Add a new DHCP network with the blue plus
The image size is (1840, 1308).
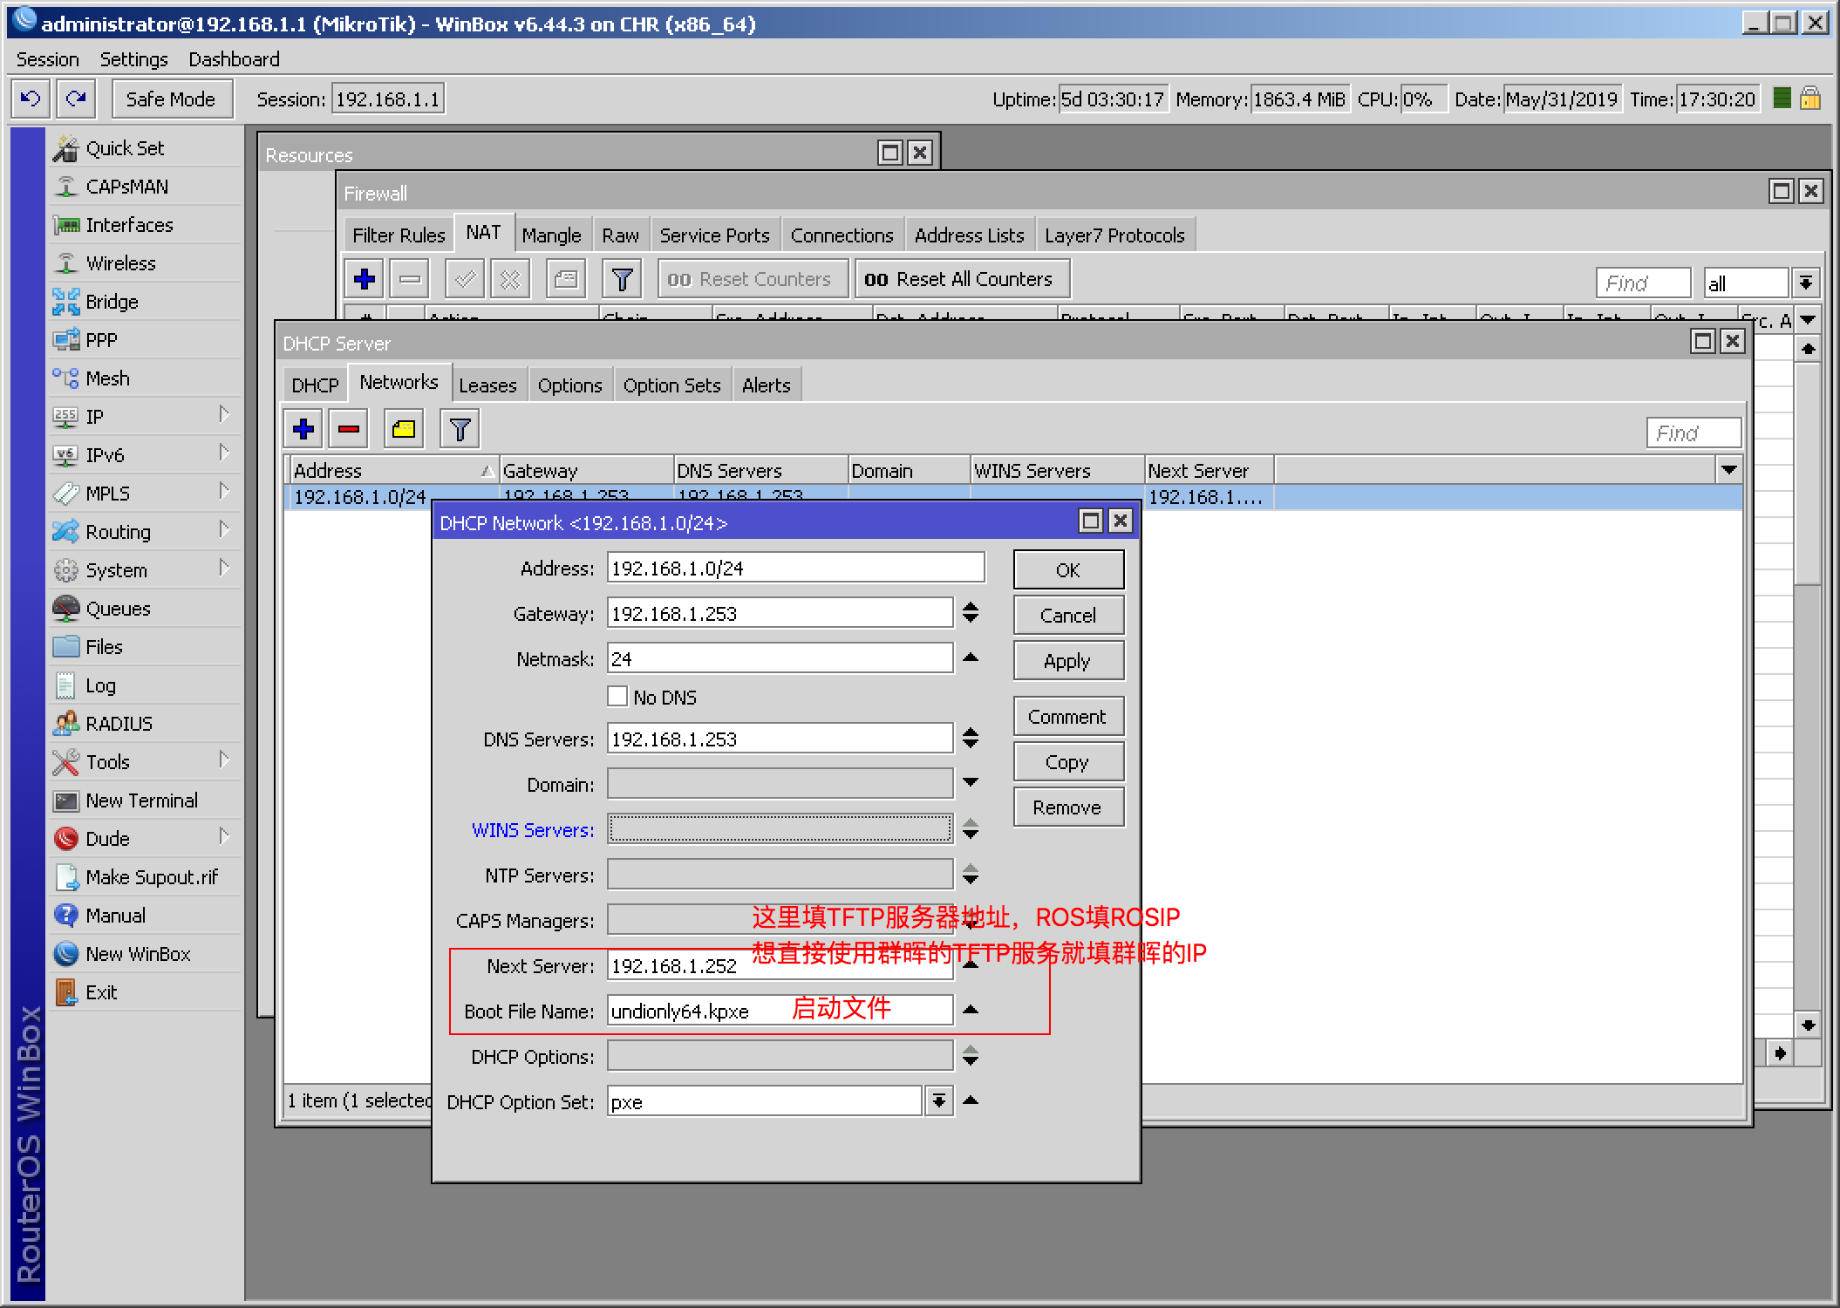(303, 429)
